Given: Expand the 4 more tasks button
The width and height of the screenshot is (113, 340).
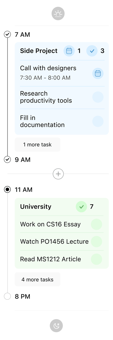Looking at the screenshot, I should click(38, 279).
